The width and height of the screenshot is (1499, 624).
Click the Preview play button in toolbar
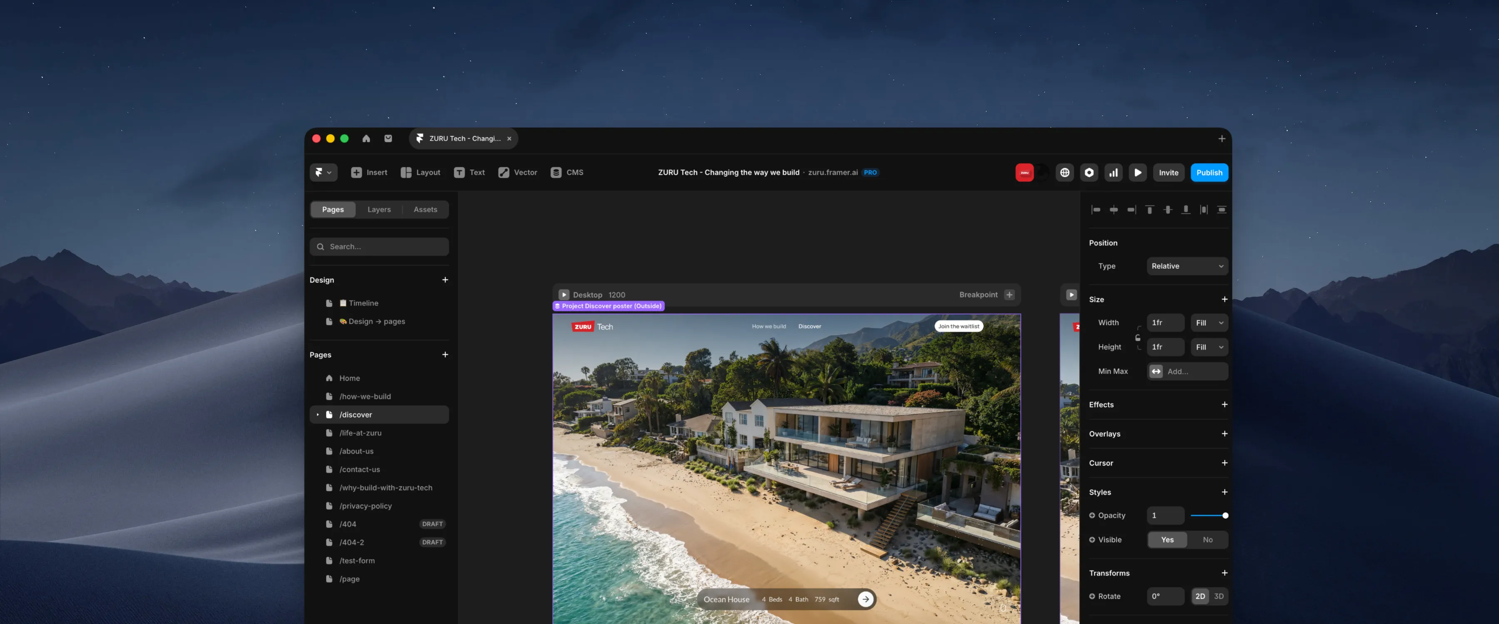pos(1138,173)
